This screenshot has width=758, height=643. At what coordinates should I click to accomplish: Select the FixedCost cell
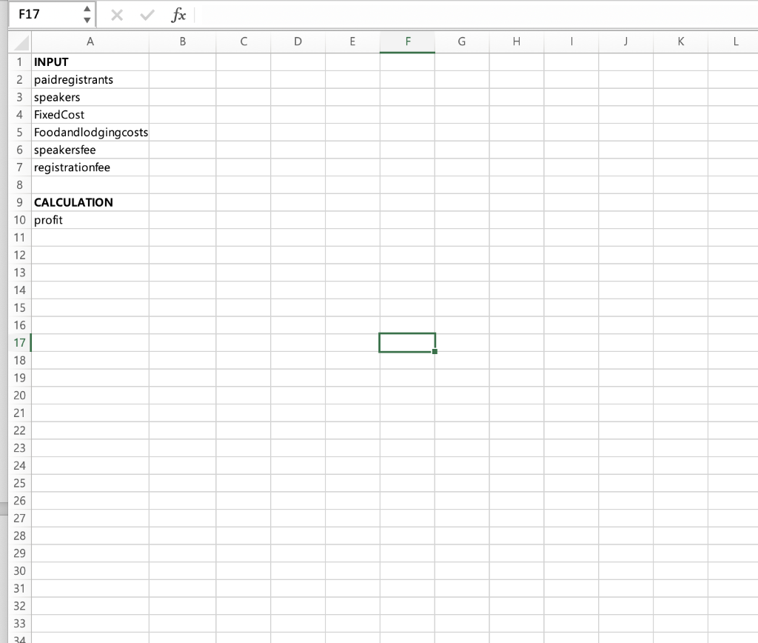point(90,115)
